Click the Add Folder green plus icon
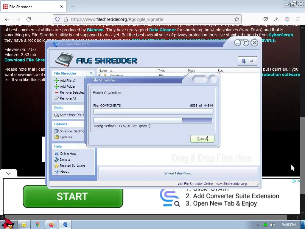The width and height of the screenshot is (305, 229). 57,86
